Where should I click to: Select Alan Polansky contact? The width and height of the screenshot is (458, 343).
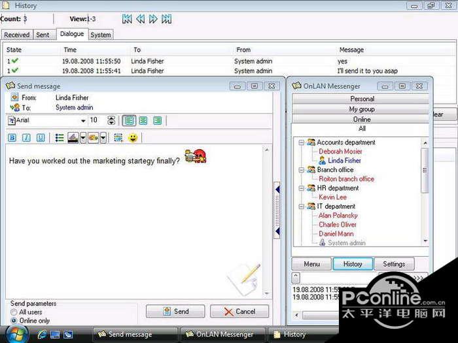(338, 216)
